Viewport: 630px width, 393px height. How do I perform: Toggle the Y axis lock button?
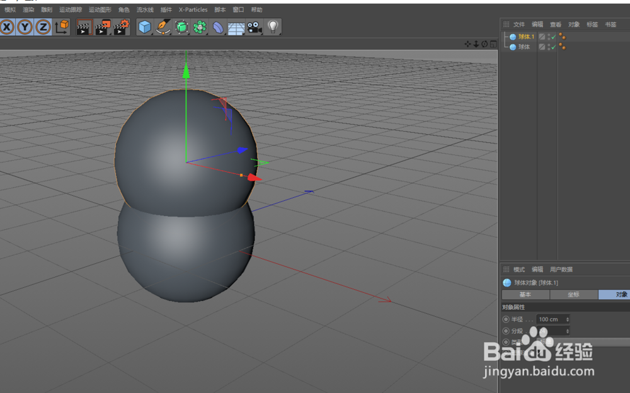[25, 27]
